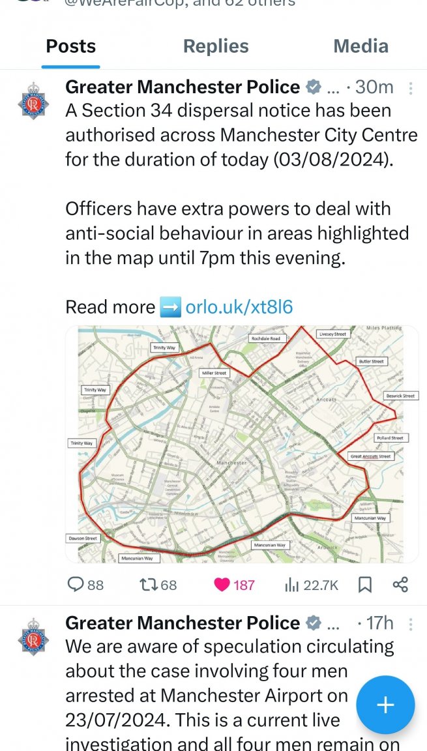Like the Section 34 dispersal notice post
Image resolution: width=427 pixels, height=751 pixels.
coord(233,585)
